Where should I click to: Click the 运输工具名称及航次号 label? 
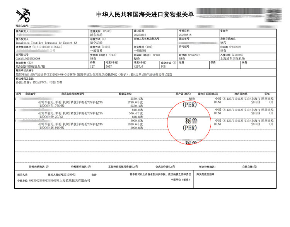click(147, 39)
